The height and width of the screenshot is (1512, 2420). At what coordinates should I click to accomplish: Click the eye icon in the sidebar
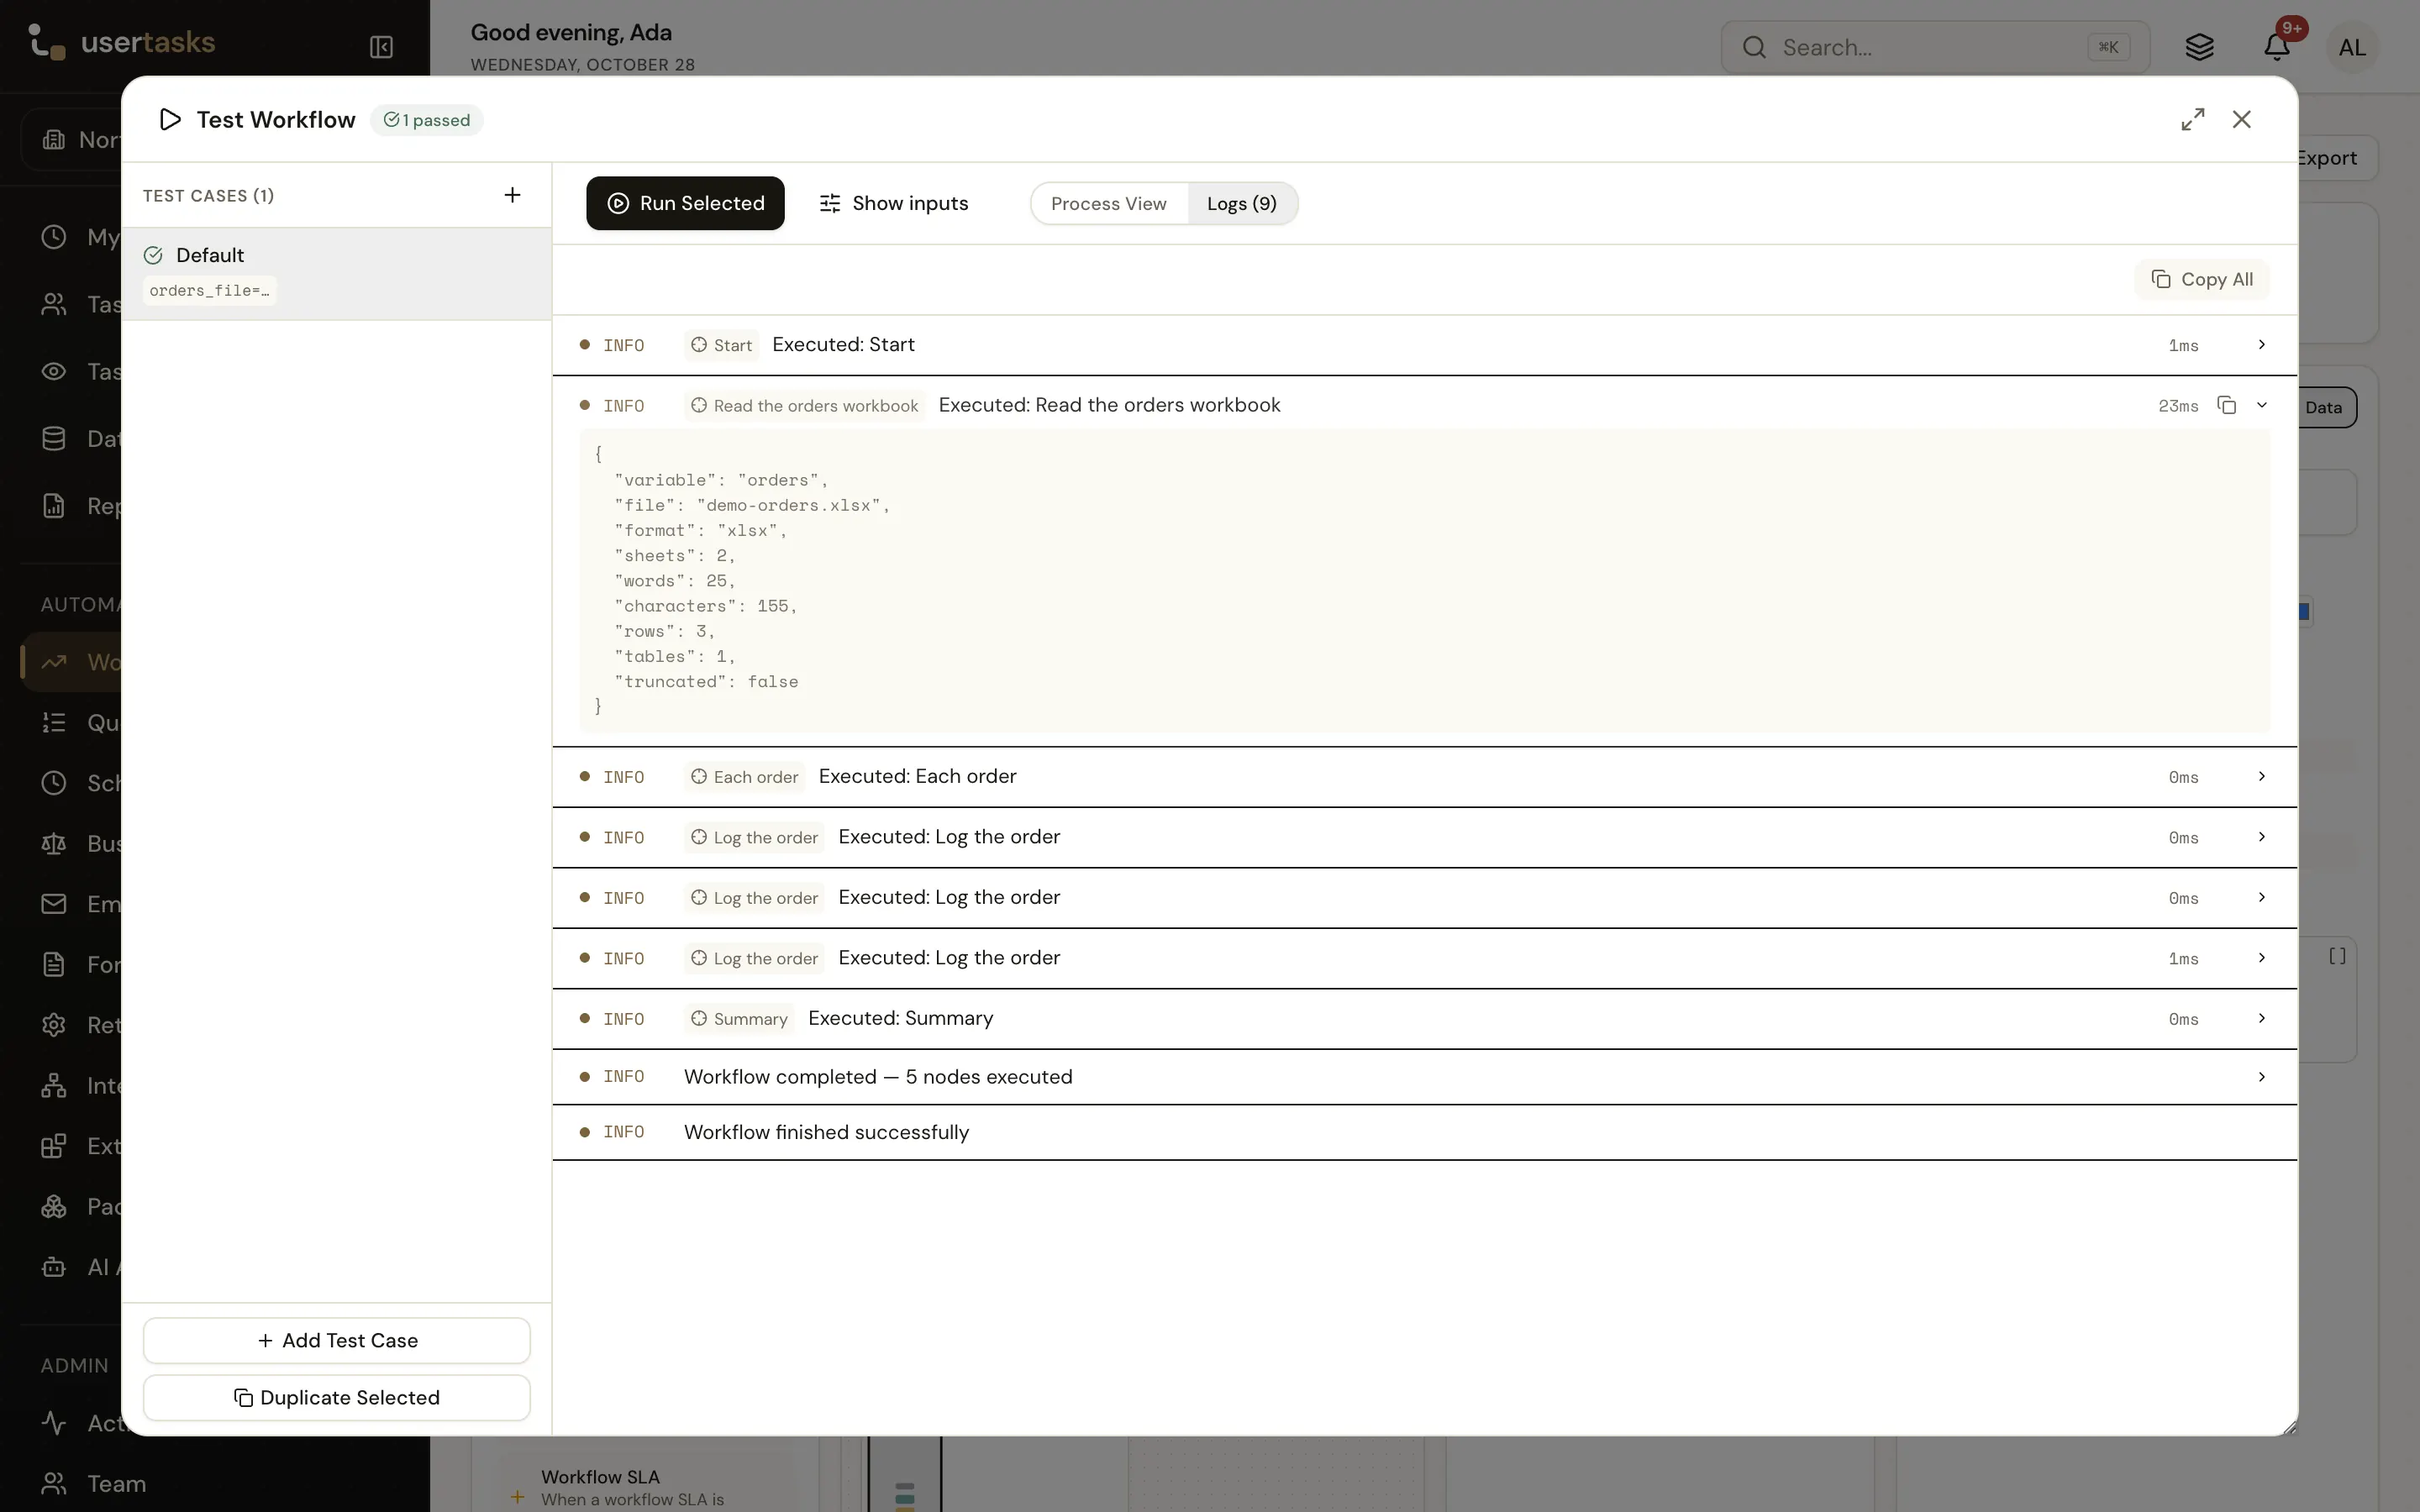tap(54, 371)
